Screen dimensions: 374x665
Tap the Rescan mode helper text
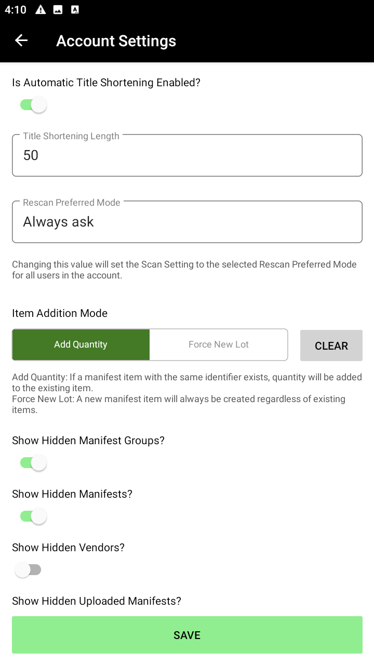click(184, 270)
